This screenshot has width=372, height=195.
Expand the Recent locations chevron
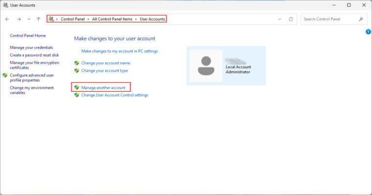29,19
